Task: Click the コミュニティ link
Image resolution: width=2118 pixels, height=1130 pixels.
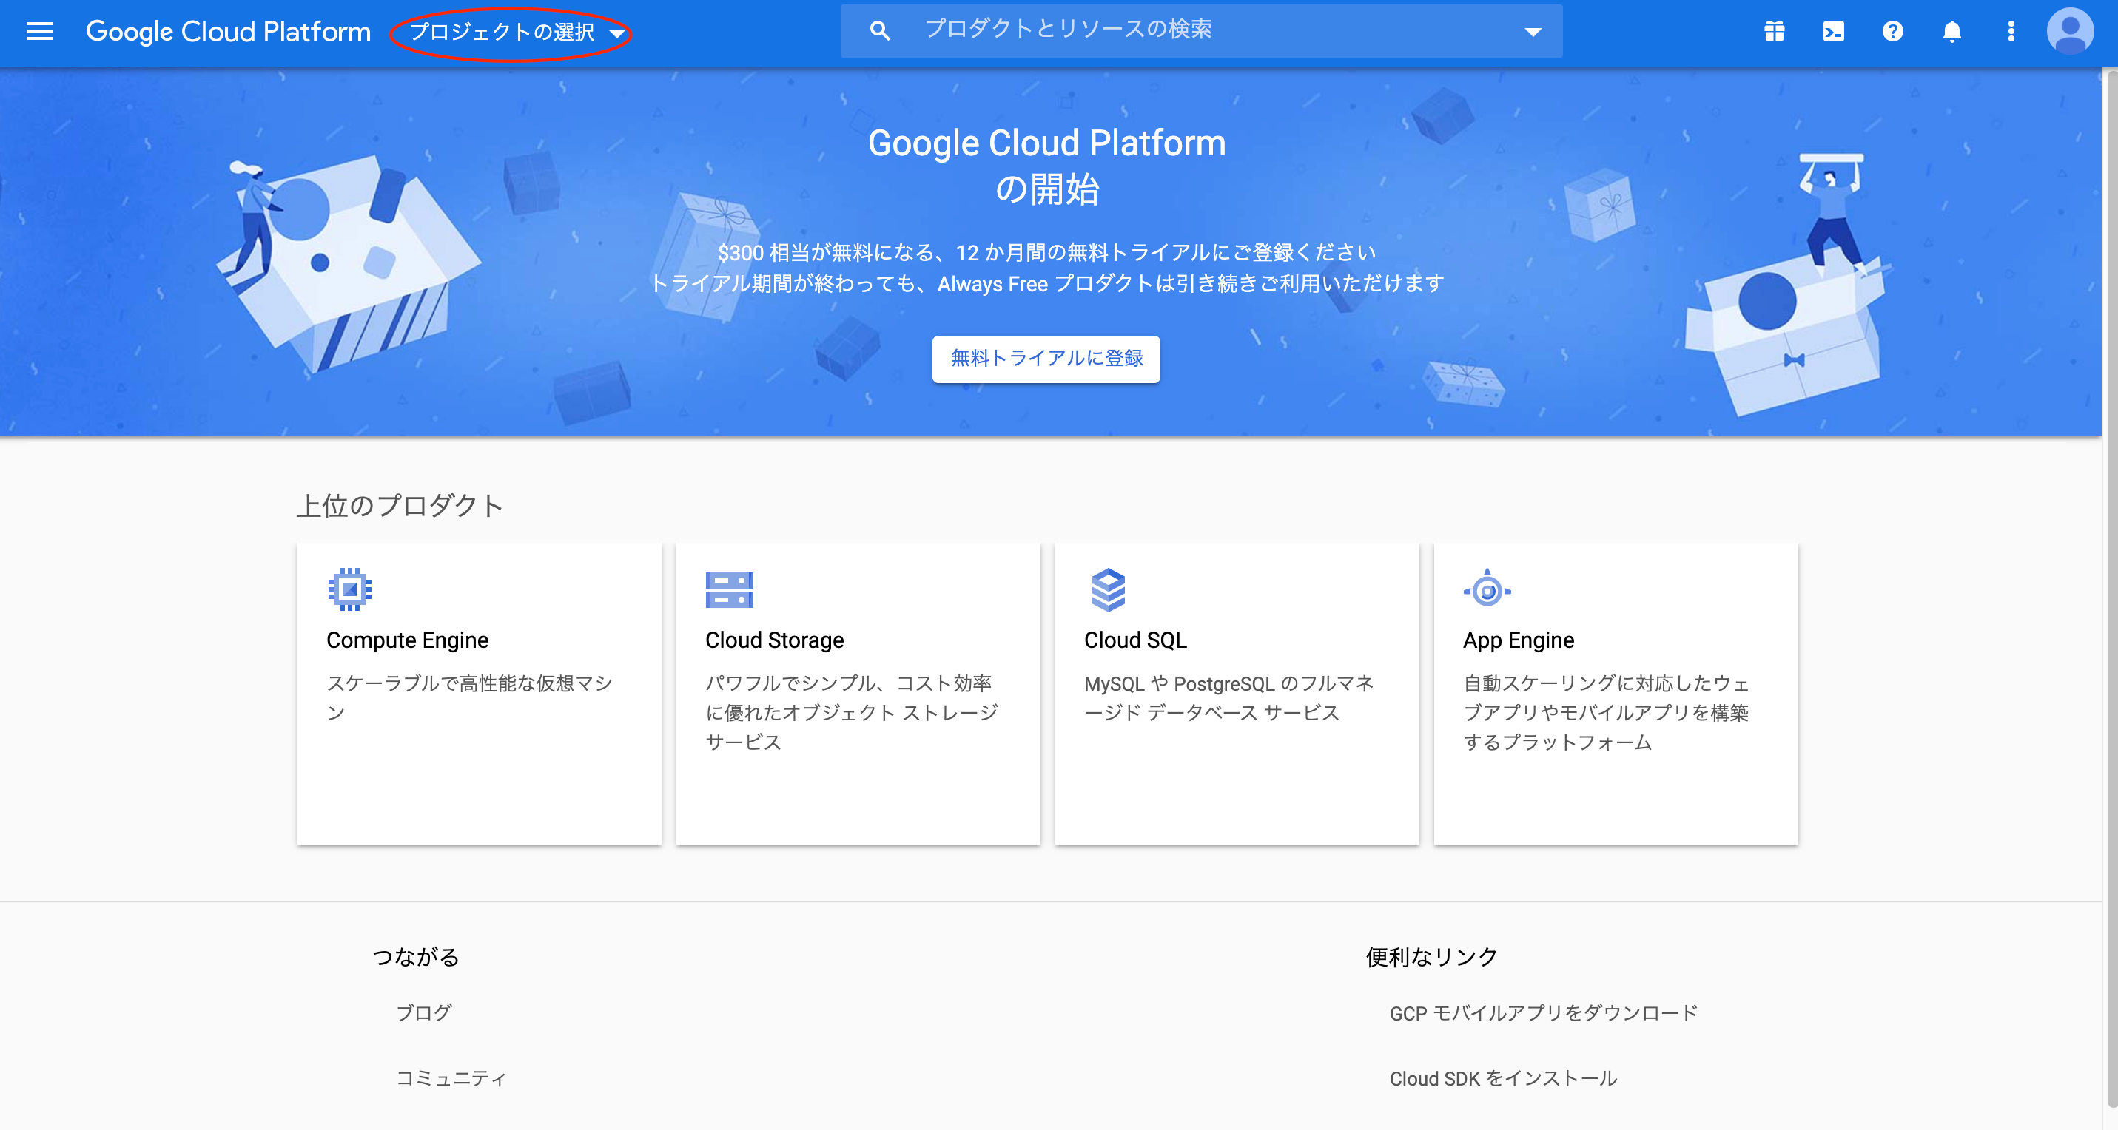Action: pos(451,1078)
